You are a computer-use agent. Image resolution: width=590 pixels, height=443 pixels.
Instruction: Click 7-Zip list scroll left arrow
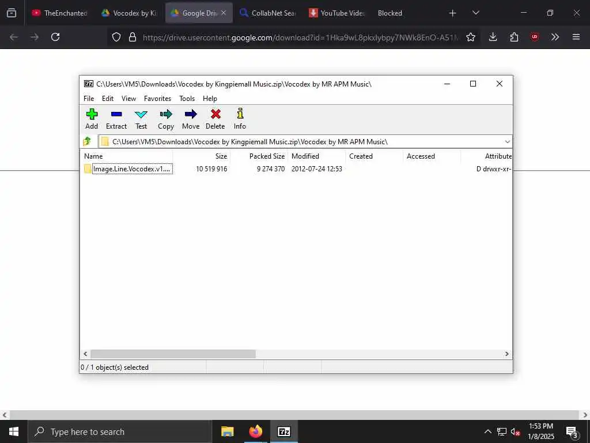(85, 354)
